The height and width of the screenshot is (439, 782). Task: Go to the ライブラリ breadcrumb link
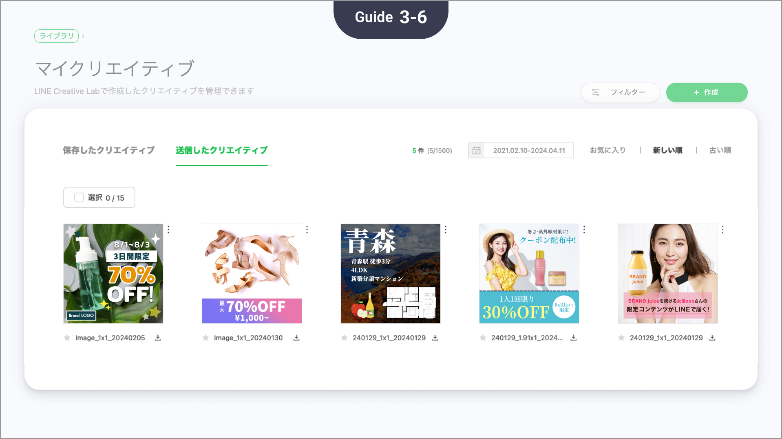[57, 36]
